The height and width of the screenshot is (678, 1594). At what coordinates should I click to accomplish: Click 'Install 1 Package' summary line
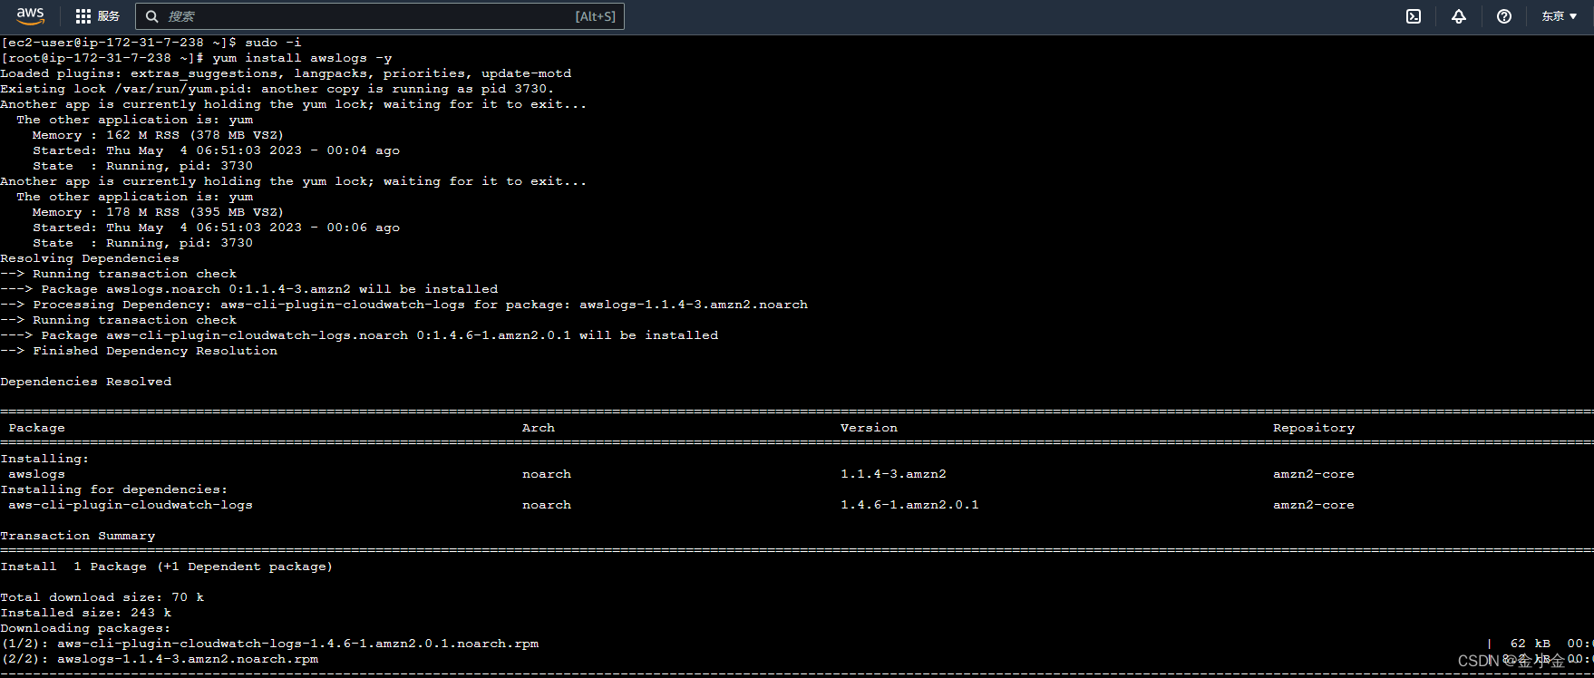[167, 567]
